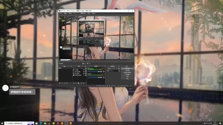Move the scene down in Scenes panel
This screenshot has height=125, width=223.
[x=67, y=83]
